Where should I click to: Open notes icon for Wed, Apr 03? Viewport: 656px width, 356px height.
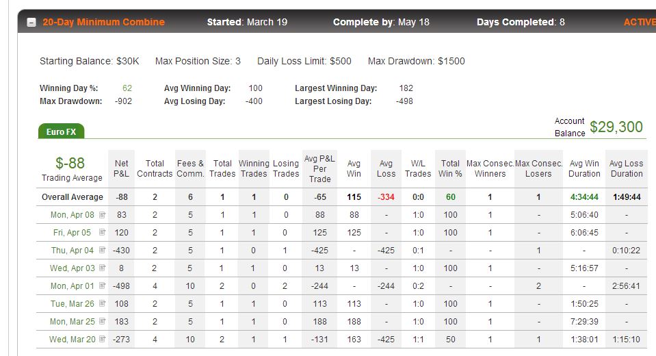(x=102, y=268)
